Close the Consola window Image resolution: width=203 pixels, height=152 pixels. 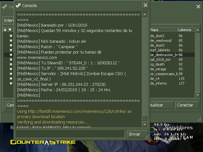point(146,5)
